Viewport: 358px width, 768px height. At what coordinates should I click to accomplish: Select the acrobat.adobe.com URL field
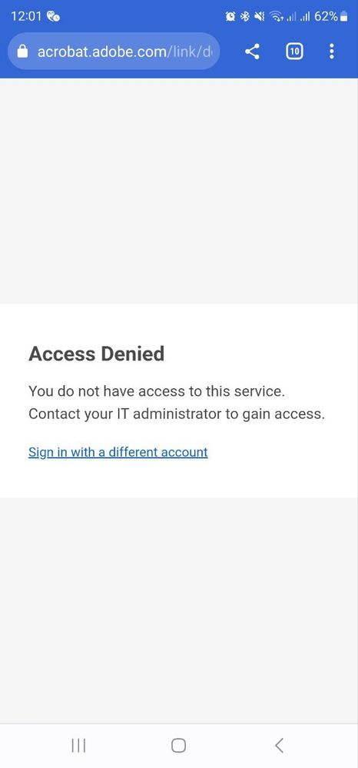pos(114,52)
